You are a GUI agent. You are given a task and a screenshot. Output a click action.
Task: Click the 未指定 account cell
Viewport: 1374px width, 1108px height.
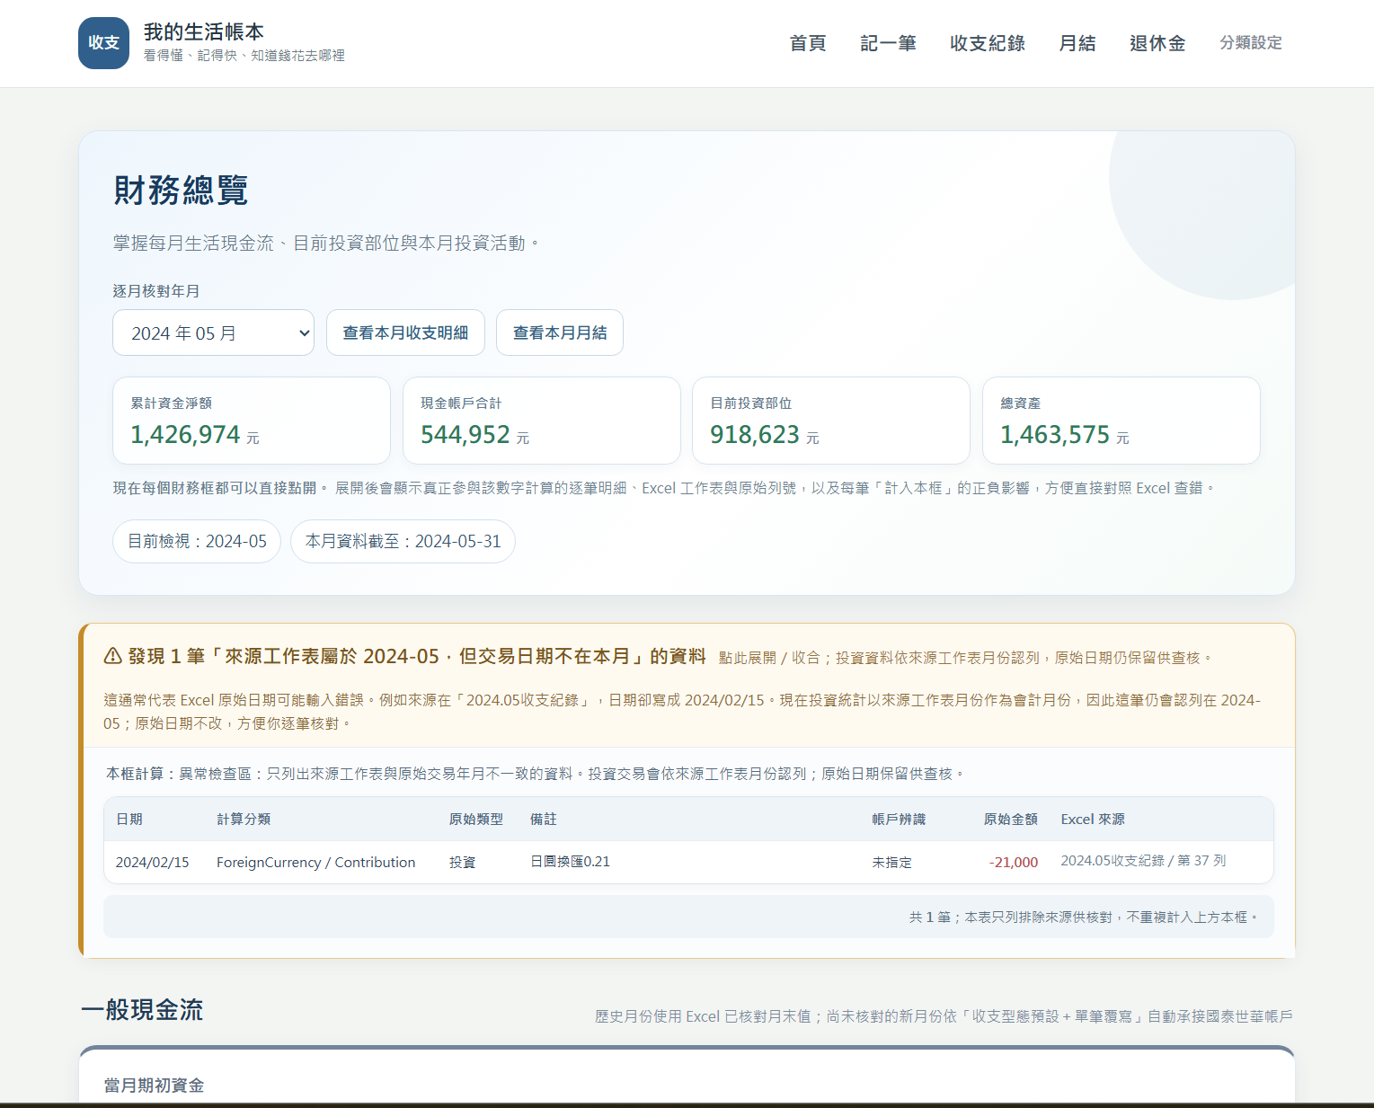[891, 862]
